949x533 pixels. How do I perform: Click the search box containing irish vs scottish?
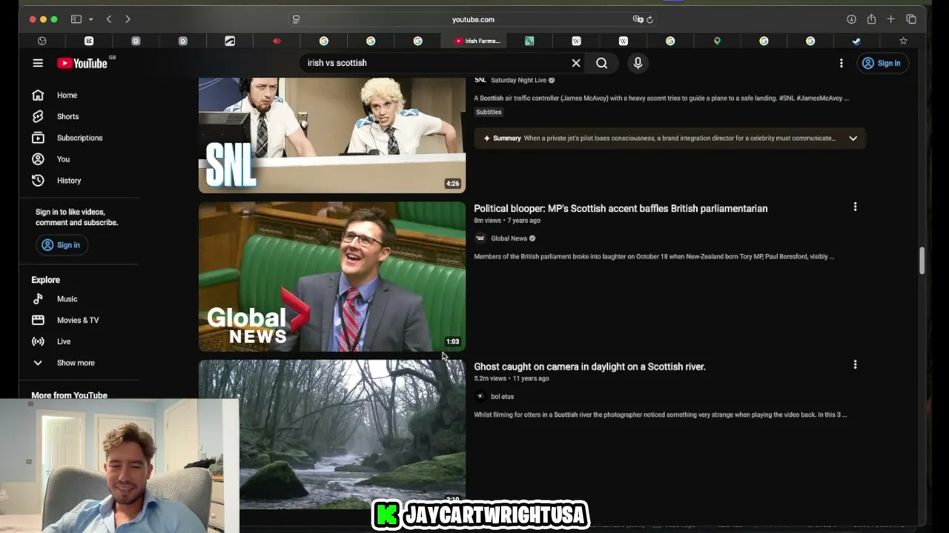[434, 63]
